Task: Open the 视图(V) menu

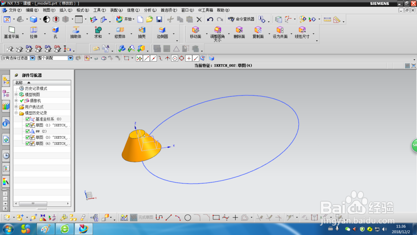Action: 49,10
